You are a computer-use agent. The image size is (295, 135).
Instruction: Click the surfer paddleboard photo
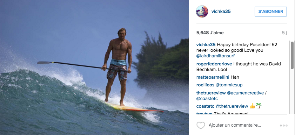coord(94,67)
